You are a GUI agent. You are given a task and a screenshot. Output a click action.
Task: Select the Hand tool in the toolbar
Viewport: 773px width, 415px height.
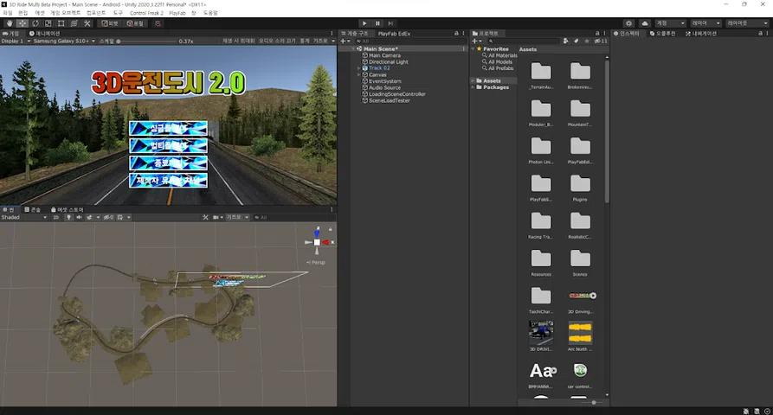pyautogui.click(x=9, y=23)
